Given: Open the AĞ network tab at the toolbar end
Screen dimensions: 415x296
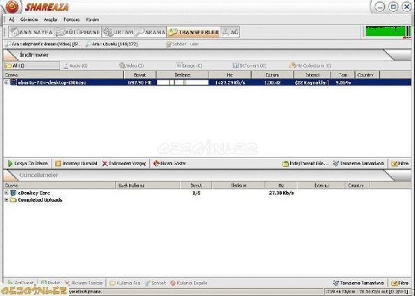Looking at the screenshot, I should pos(230,32).
